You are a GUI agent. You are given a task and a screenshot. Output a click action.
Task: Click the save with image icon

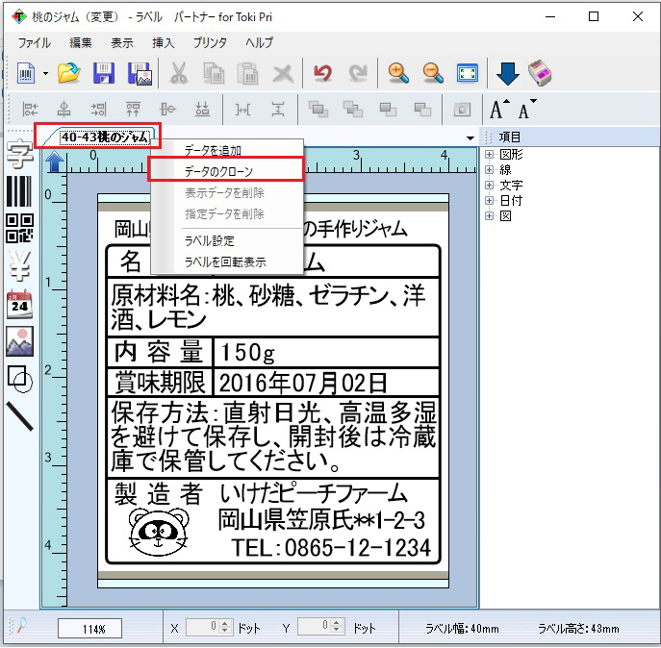(140, 74)
